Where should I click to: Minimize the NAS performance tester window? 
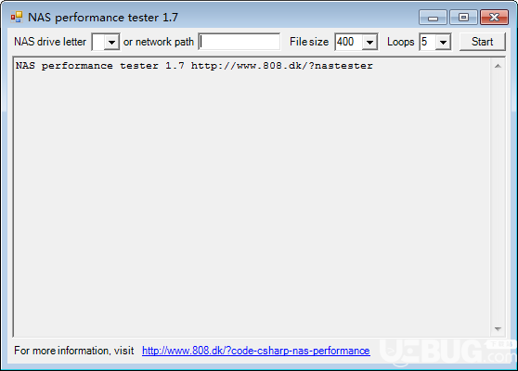(433, 18)
